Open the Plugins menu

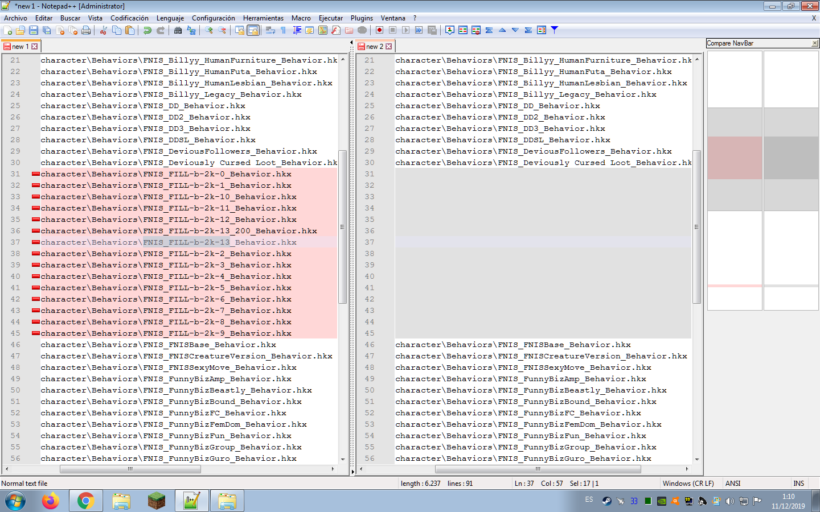[x=362, y=18]
